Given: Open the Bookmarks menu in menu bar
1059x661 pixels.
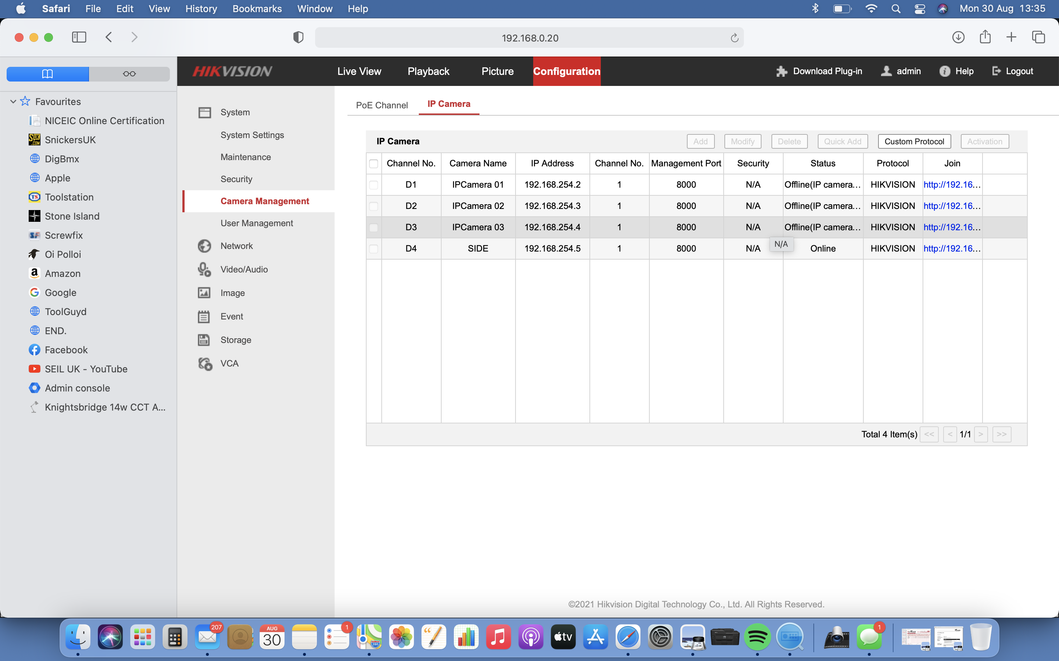Looking at the screenshot, I should coord(257,9).
